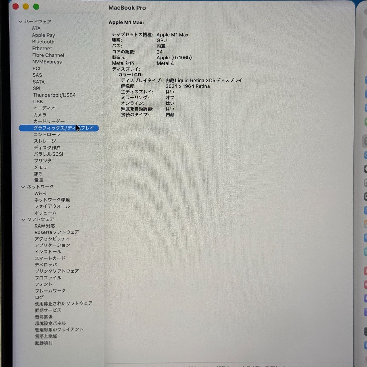The image size is (367, 367).
Task: Select フォント in the sidebar
Action: [x=43, y=284]
